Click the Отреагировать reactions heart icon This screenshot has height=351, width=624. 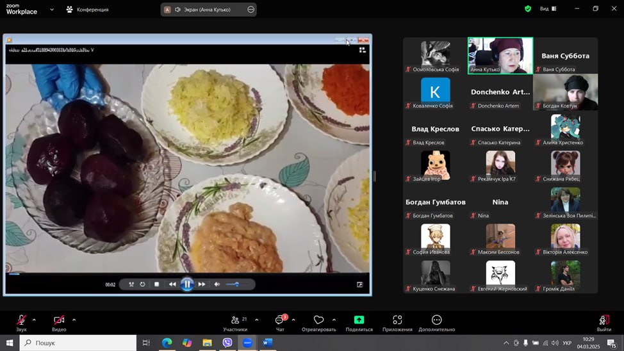tap(318, 320)
